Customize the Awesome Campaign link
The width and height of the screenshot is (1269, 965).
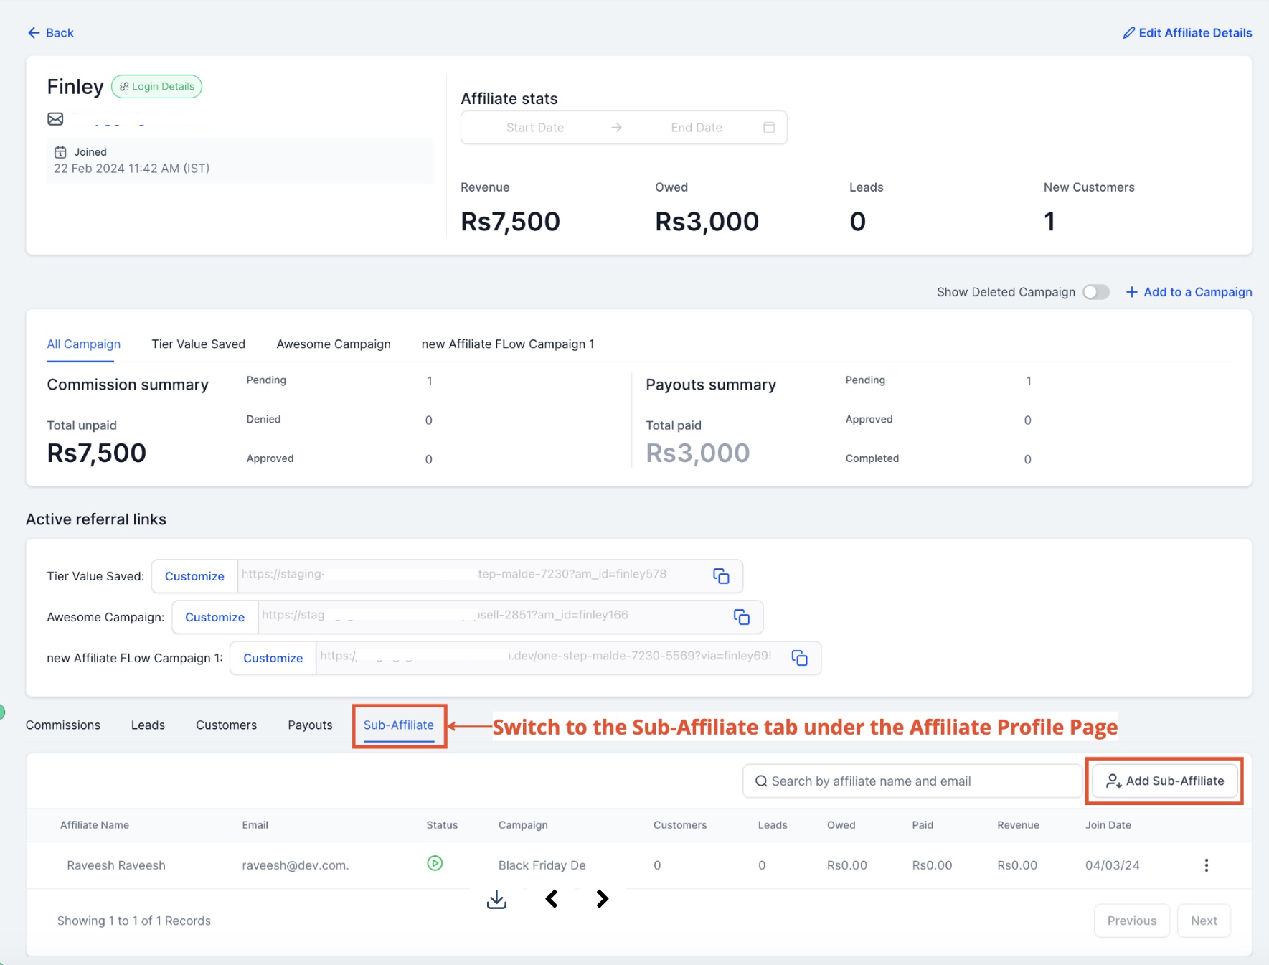click(x=214, y=617)
